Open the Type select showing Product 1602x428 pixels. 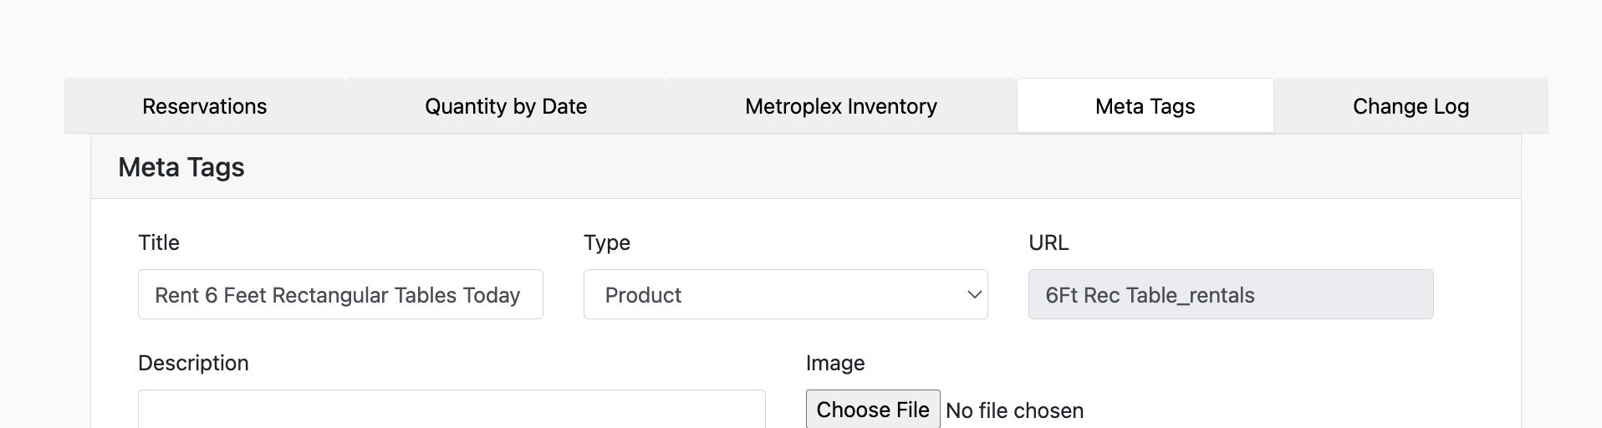(786, 294)
